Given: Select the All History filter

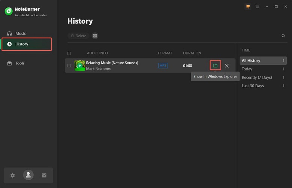Looking at the screenshot, I should click(x=263, y=61).
